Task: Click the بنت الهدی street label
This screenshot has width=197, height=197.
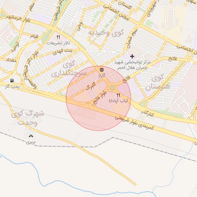Action: 63,52
